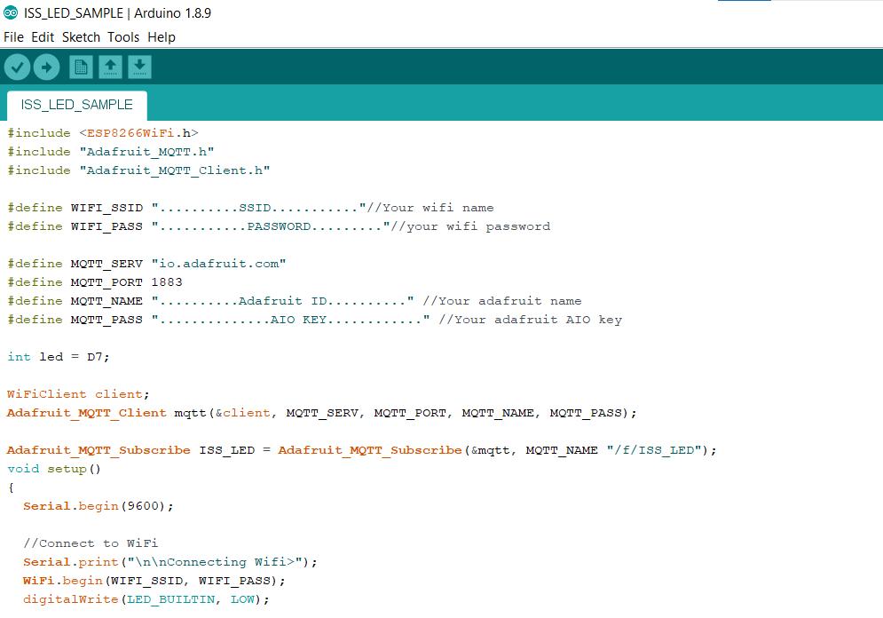The width and height of the screenshot is (883, 618).
Task: Click the WIFI_SSID define line
Action: tap(250, 207)
